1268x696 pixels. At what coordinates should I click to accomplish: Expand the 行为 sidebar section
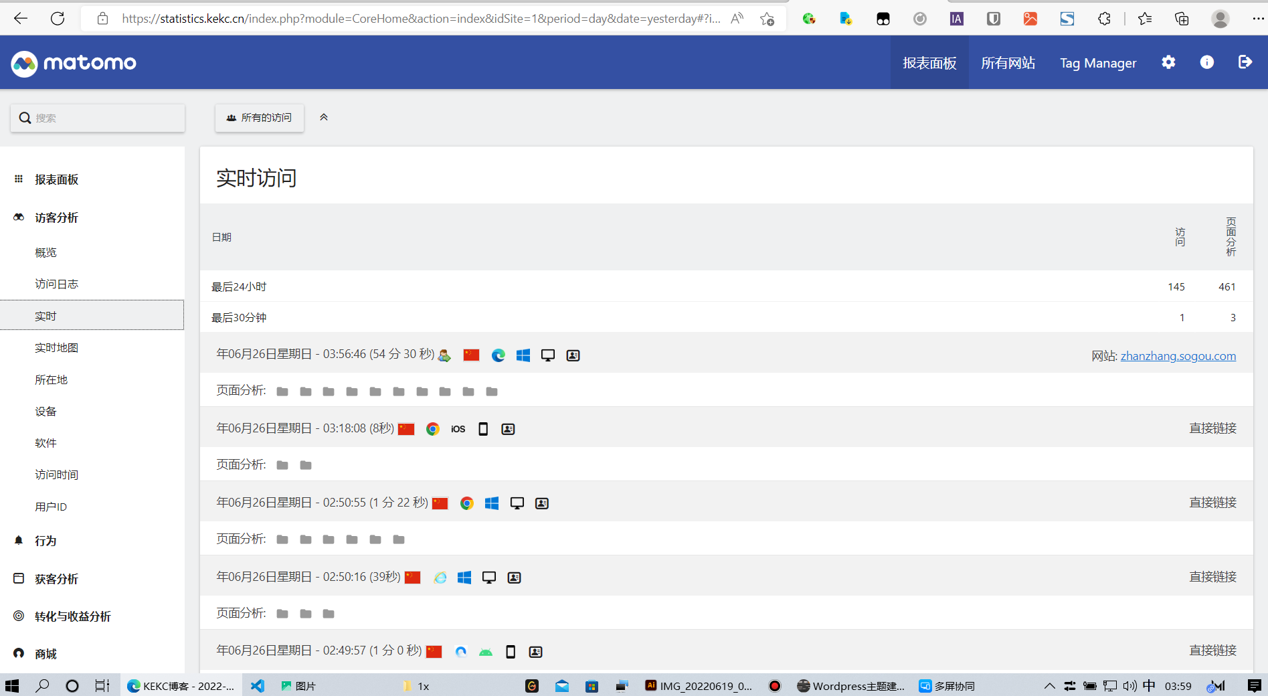pos(46,541)
